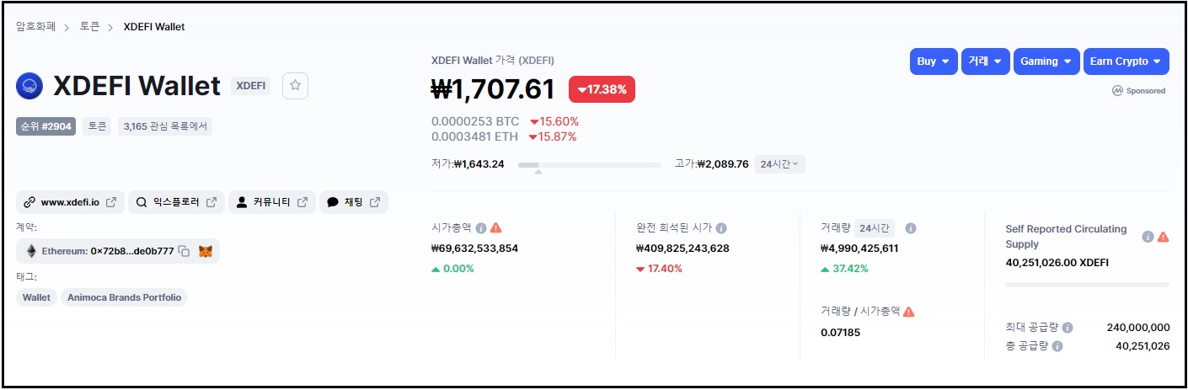Click the MetaMask fox icon
Viewport: 1188px width, 390px height.
click(205, 251)
